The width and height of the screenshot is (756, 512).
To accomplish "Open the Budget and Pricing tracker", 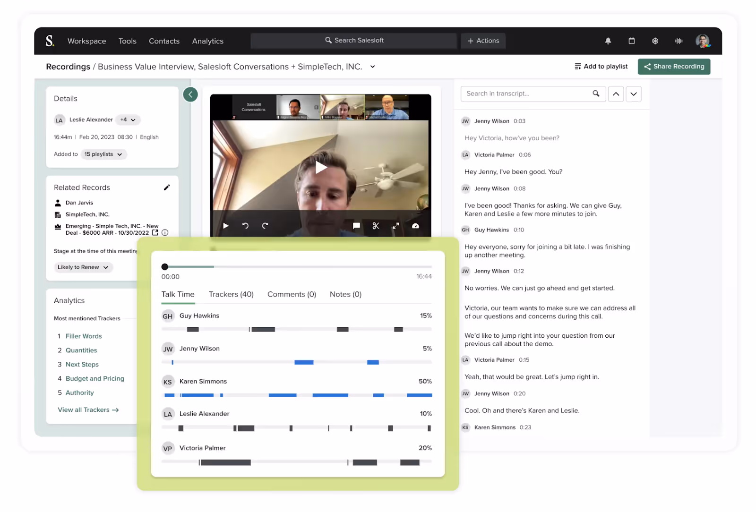I will (x=95, y=379).
